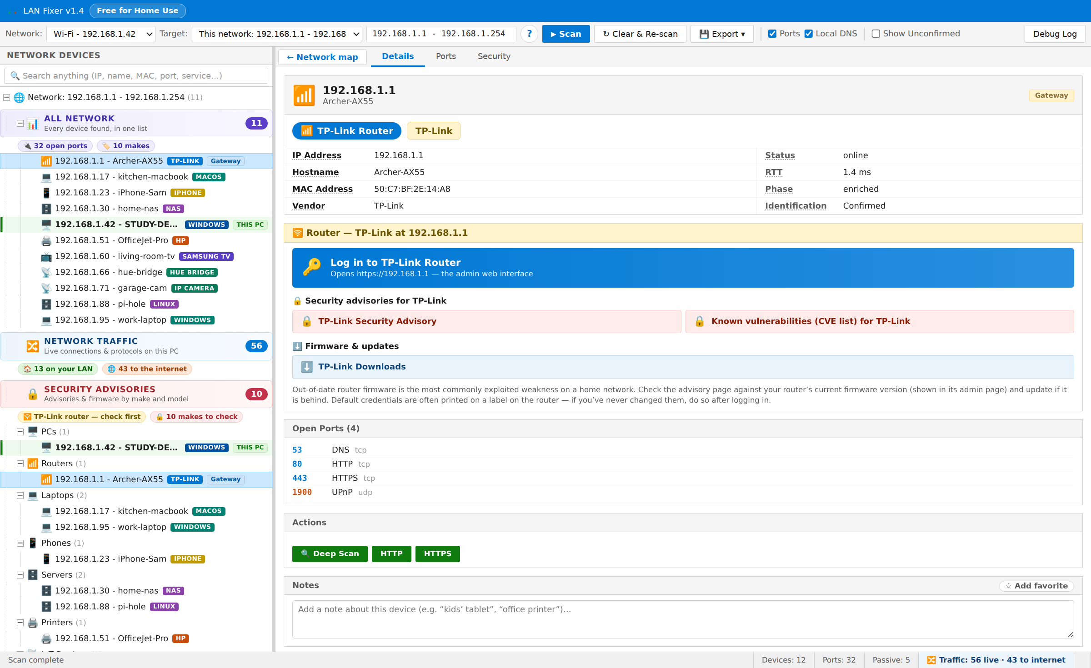This screenshot has width=1091, height=668.
Task: Enable the Show Unconfirmed checkbox
Action: tap(876, 34)
